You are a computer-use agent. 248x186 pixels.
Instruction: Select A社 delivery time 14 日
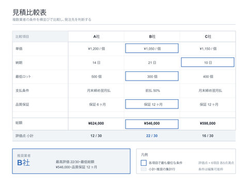point(96,63)
